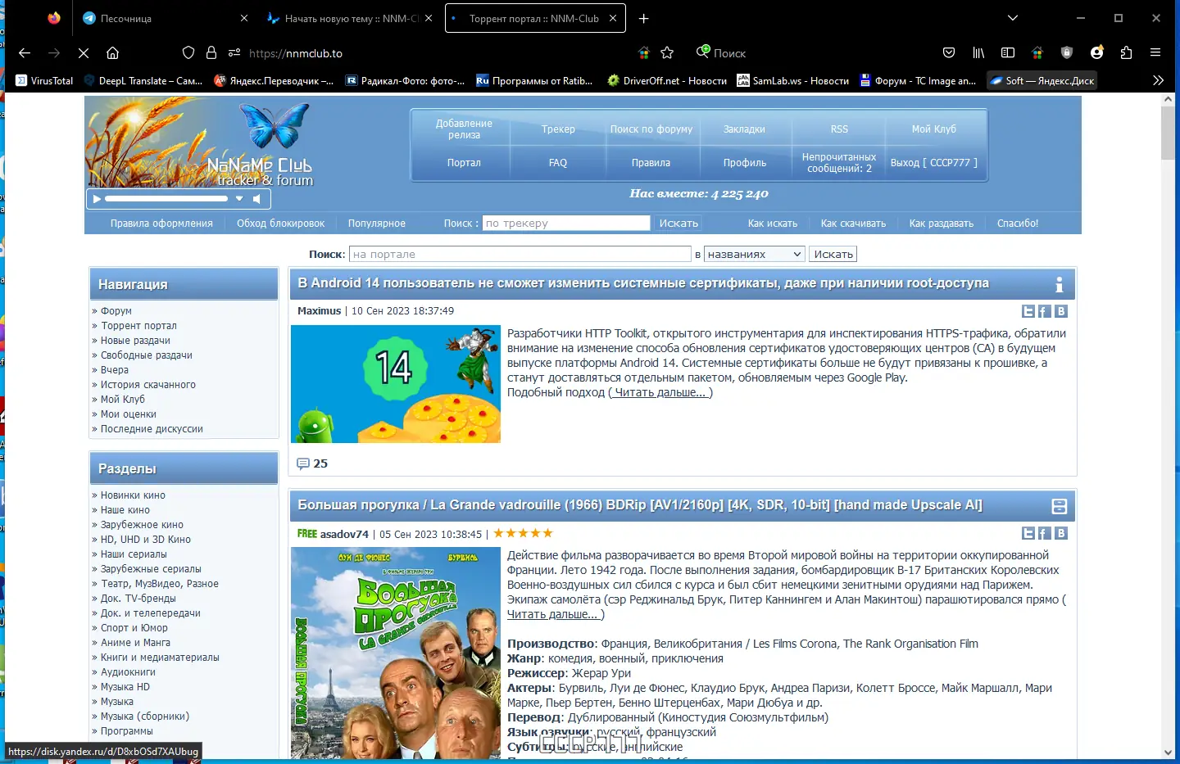Open the Аудиокниги section link

[128, 672]
